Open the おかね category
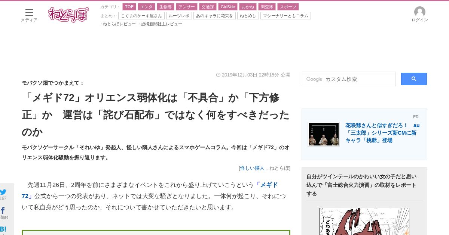 pyautogui.click(x=248, y=7)
